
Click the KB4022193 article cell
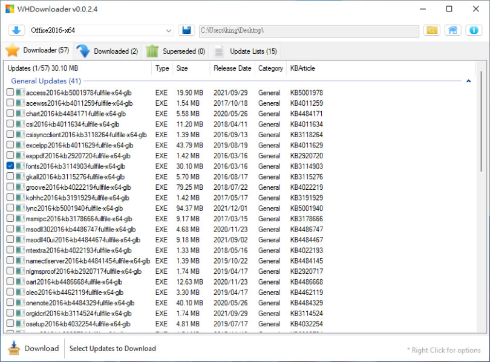pos(306,250)
